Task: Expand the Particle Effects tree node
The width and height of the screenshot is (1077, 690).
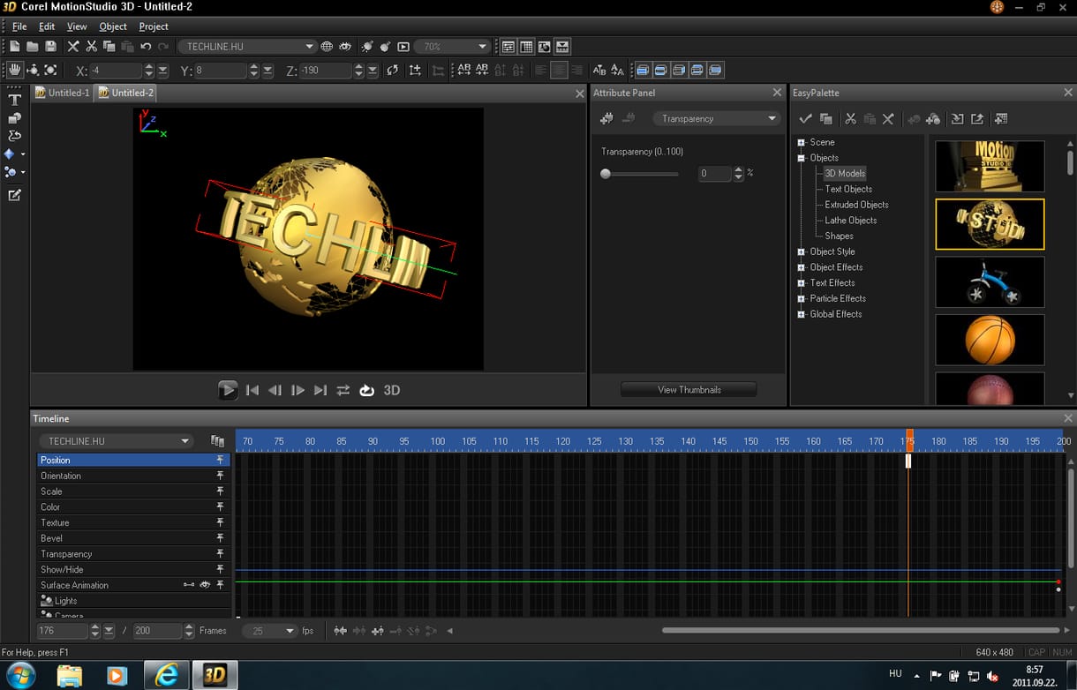Action: click(x=802, y=298)
